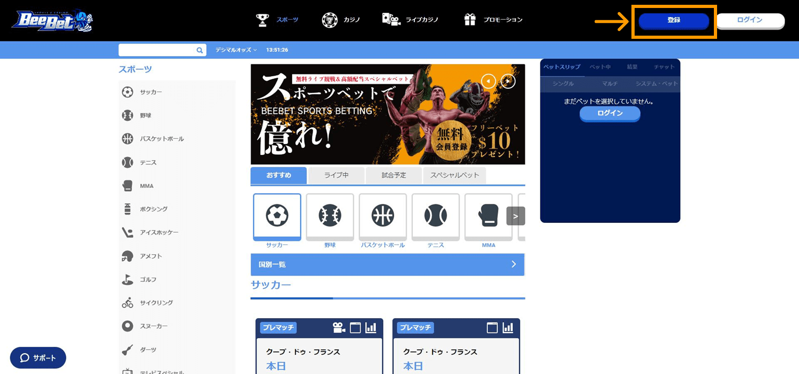Expand the 国別一覧 country list
This screenshot has height=374, width=799.
pos(387,264)
